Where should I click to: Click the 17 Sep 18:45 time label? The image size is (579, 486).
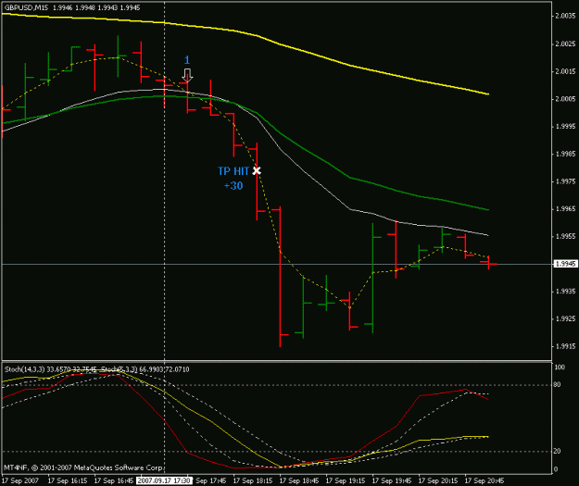pos(299,480)
